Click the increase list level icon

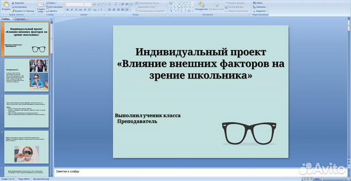(x=127, y=4)
